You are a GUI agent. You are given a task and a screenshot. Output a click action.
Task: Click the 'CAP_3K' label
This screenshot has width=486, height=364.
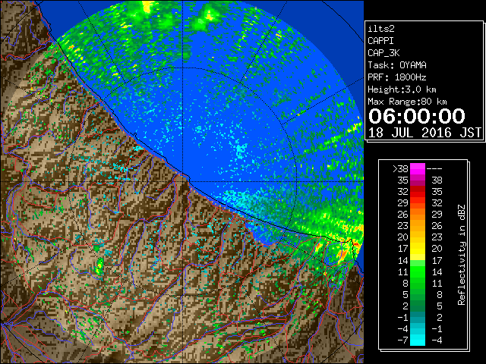pos(383,53)
